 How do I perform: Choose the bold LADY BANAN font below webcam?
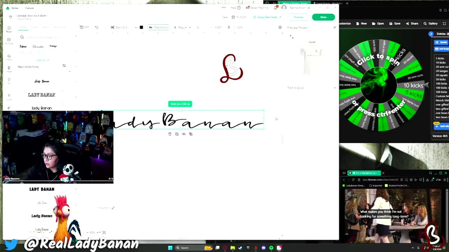(42, 189)
